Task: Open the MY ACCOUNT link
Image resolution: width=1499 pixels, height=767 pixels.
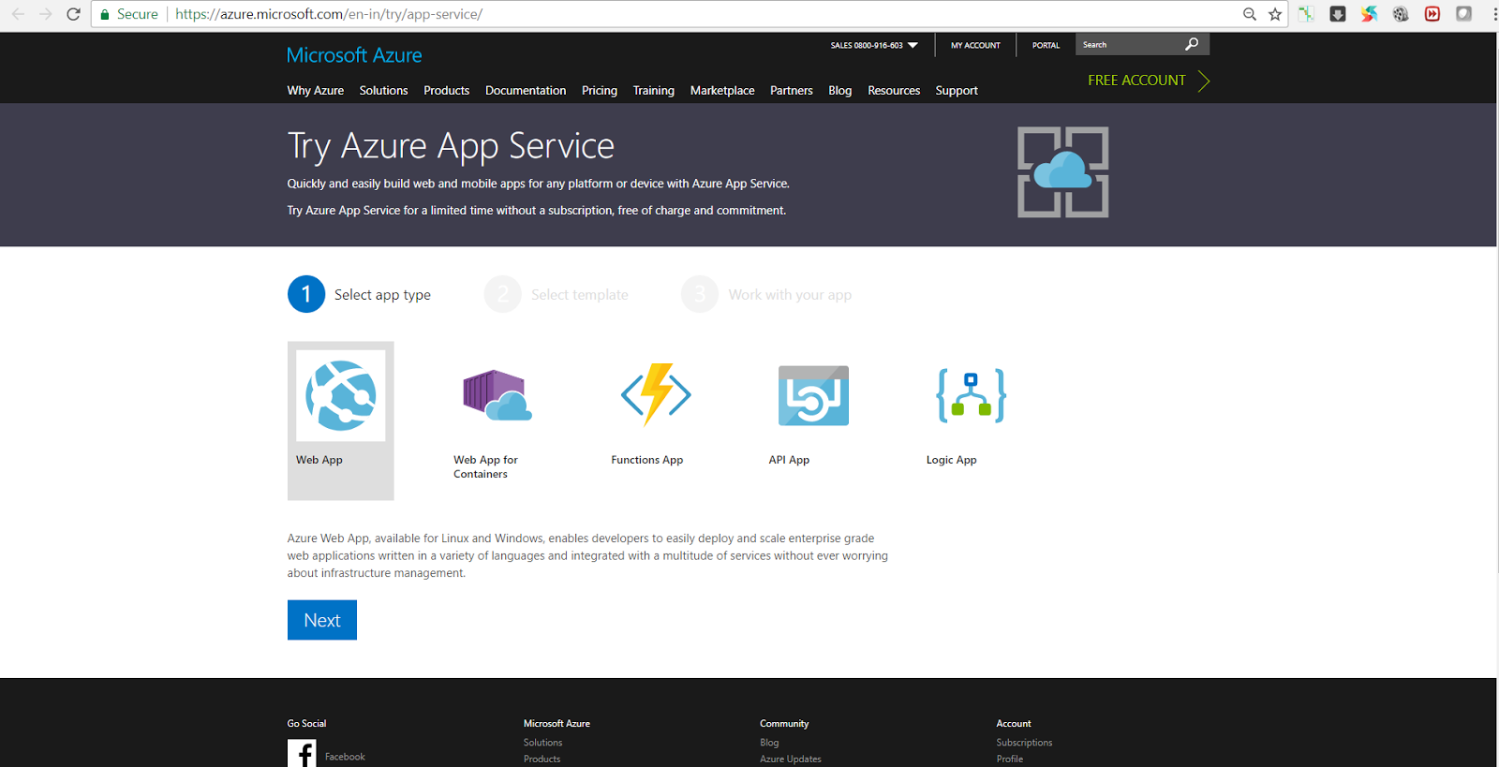Action: 975,45
